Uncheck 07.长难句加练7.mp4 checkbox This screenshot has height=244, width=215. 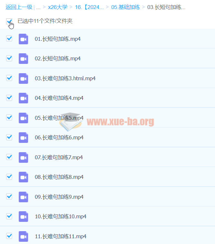(x=9, y=157)
